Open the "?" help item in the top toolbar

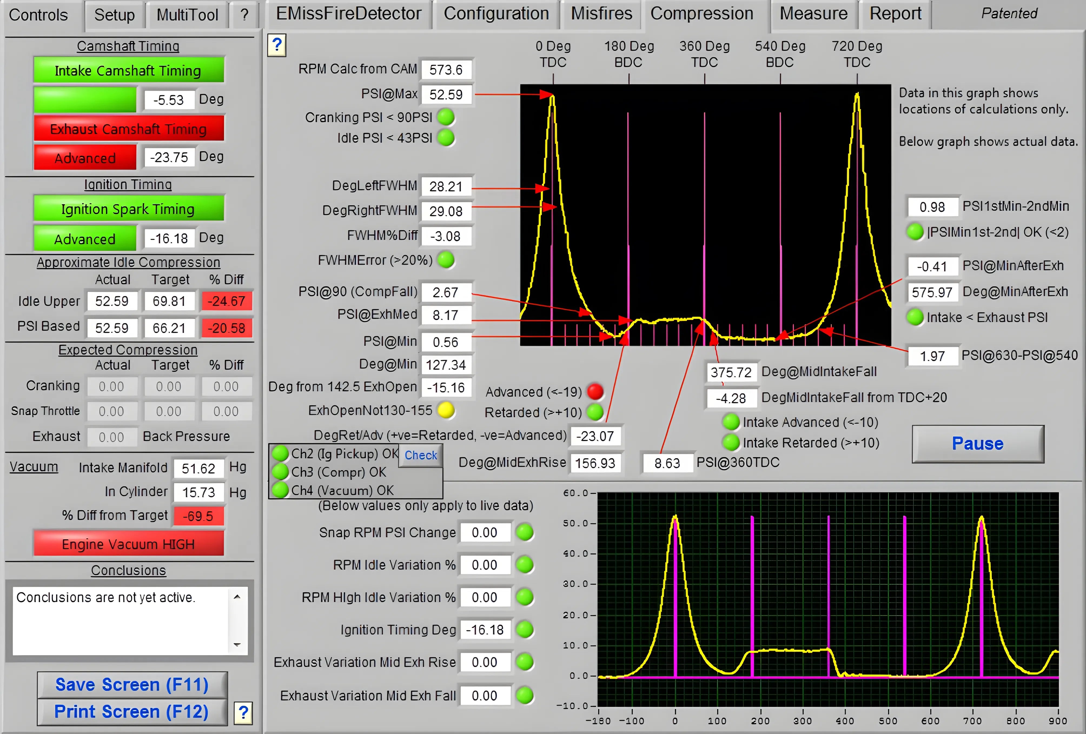(x=244, y=15)
